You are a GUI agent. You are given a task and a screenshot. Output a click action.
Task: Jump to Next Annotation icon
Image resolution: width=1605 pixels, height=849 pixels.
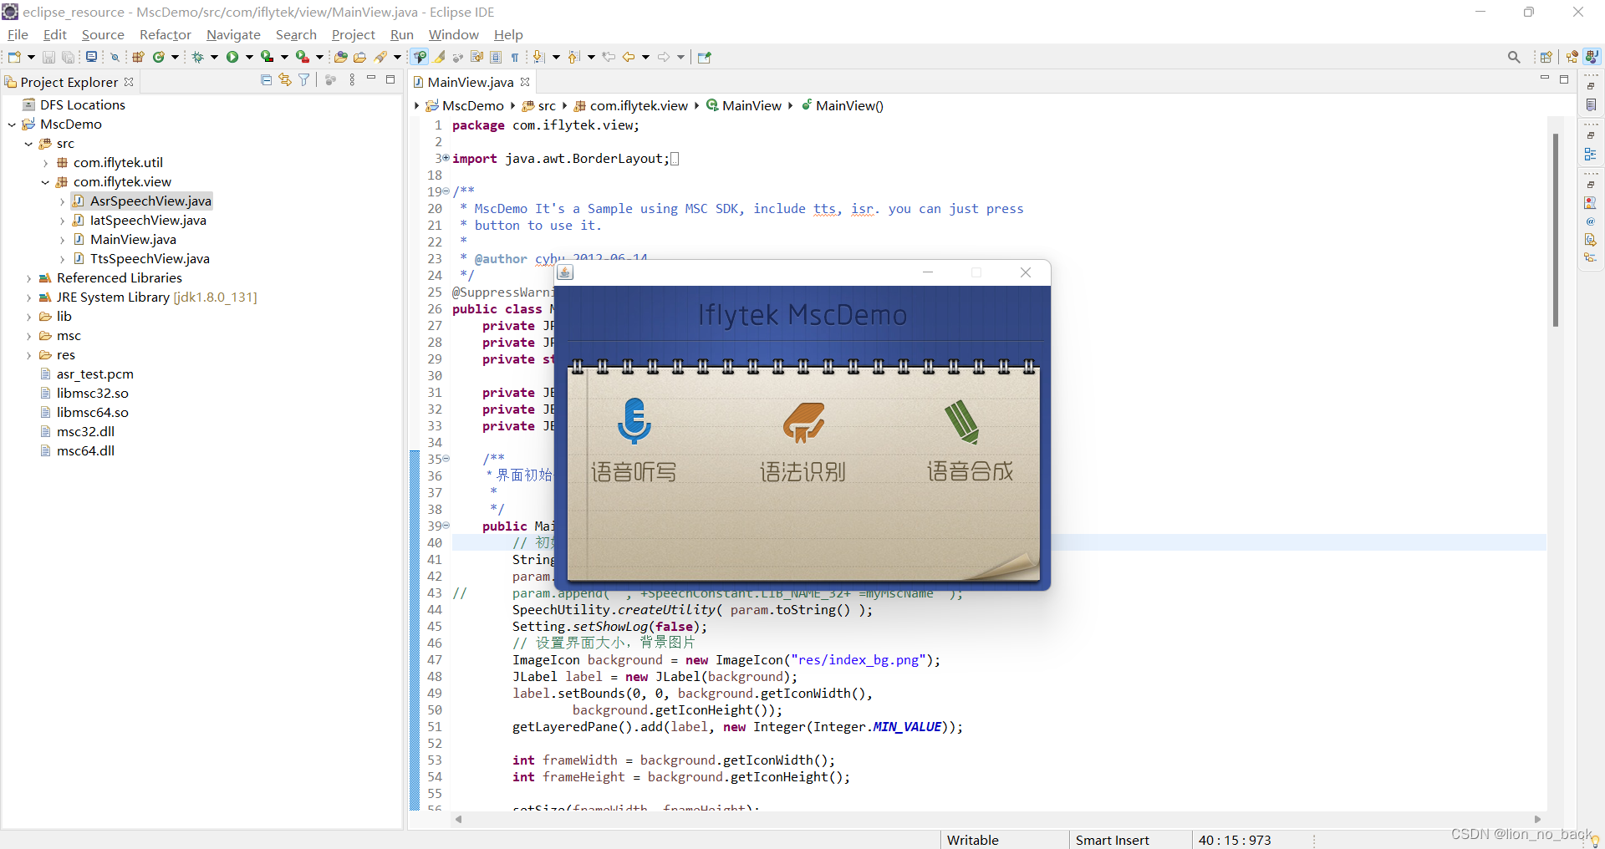pyautogui.click(x=539, y=57)
